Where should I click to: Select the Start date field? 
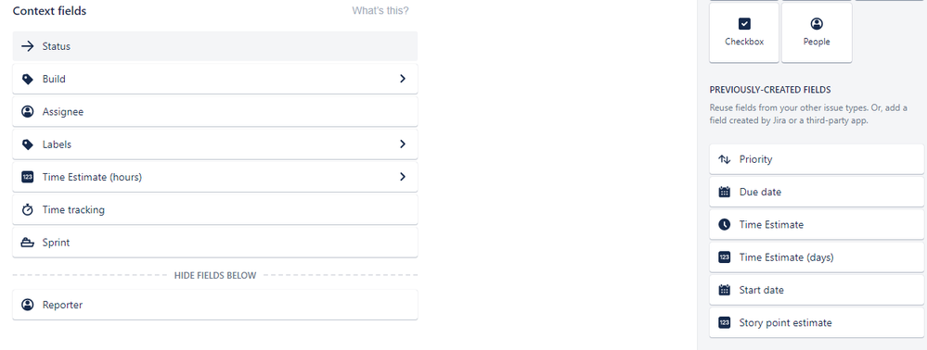click(817, 290)
